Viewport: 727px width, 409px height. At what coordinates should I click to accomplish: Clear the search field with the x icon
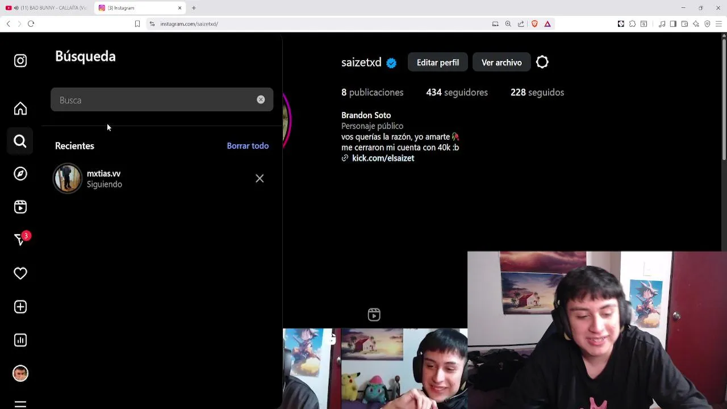tap(261, 100)
